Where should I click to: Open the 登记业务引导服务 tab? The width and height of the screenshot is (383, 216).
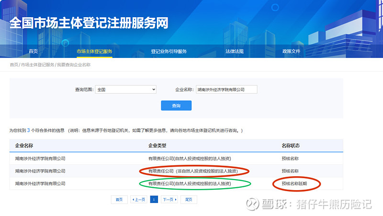pyautogui.click(x=169, y=51)
